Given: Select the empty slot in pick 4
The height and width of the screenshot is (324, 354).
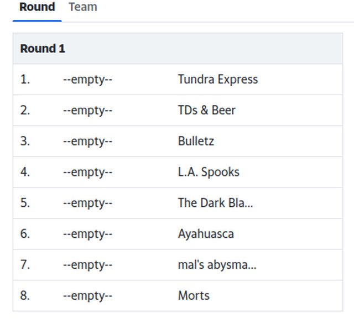Looking at the screenshot, I should [x=87, y=172].
